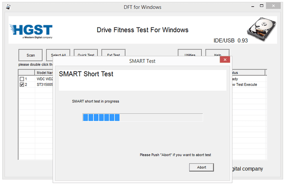Screen dimensions: 285x186
Task: Click the Status column header
Action: [248, 73]
